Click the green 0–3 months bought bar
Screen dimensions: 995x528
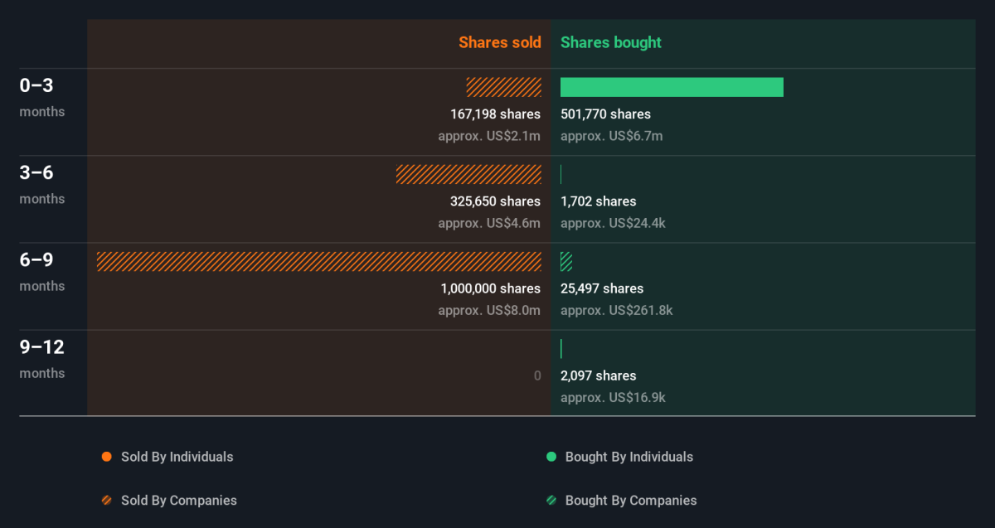point(672,87)
